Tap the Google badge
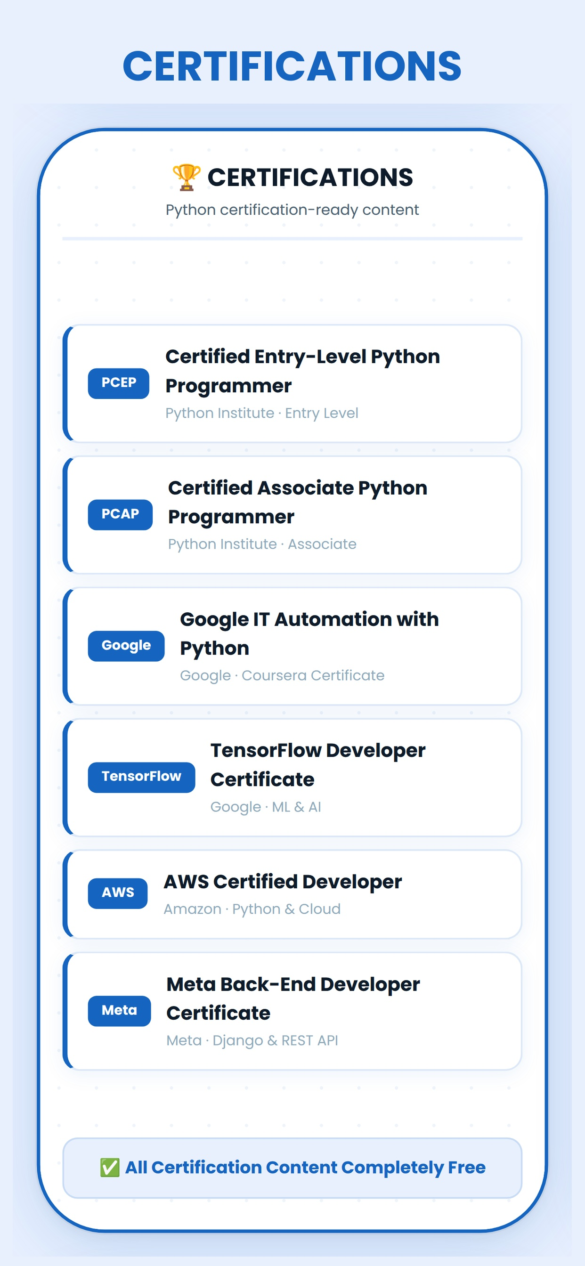585x1266 pixels. (x=126, y=645)
